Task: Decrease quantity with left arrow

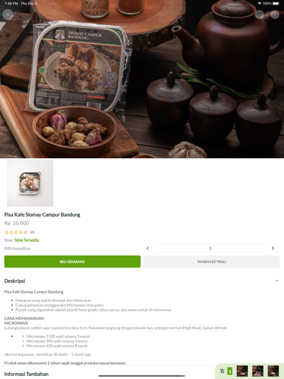Action: click(x=147, y=248)
